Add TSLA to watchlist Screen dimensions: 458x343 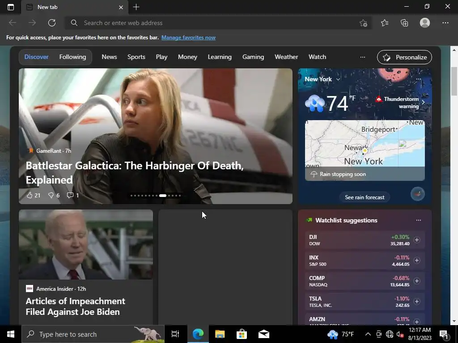click(417, 301)
